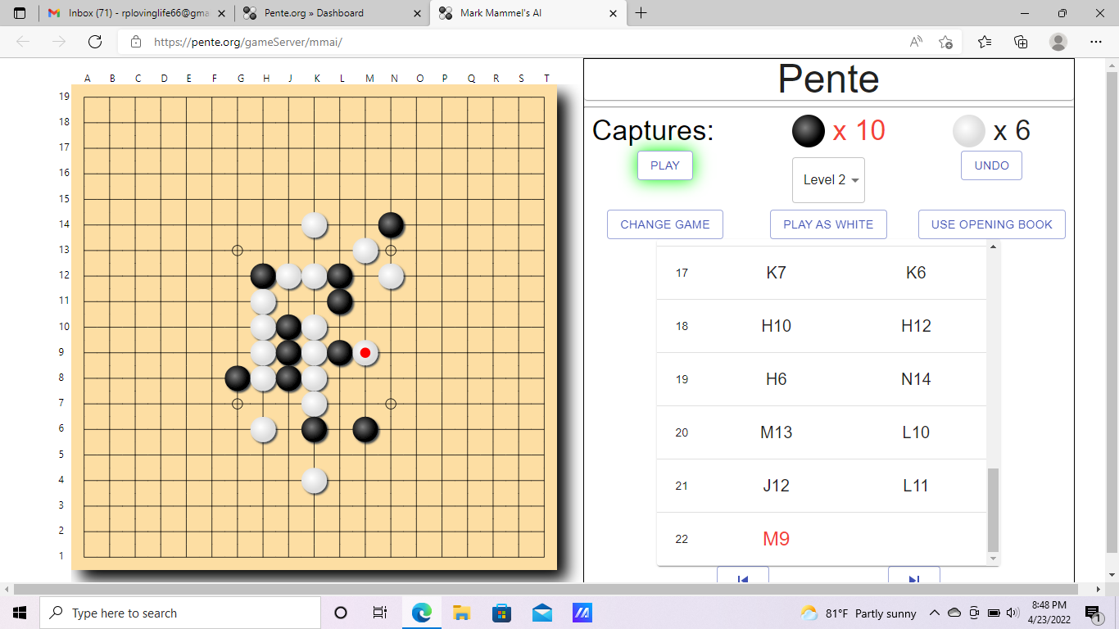Open the Windows Start menu

tap(20, 613)
